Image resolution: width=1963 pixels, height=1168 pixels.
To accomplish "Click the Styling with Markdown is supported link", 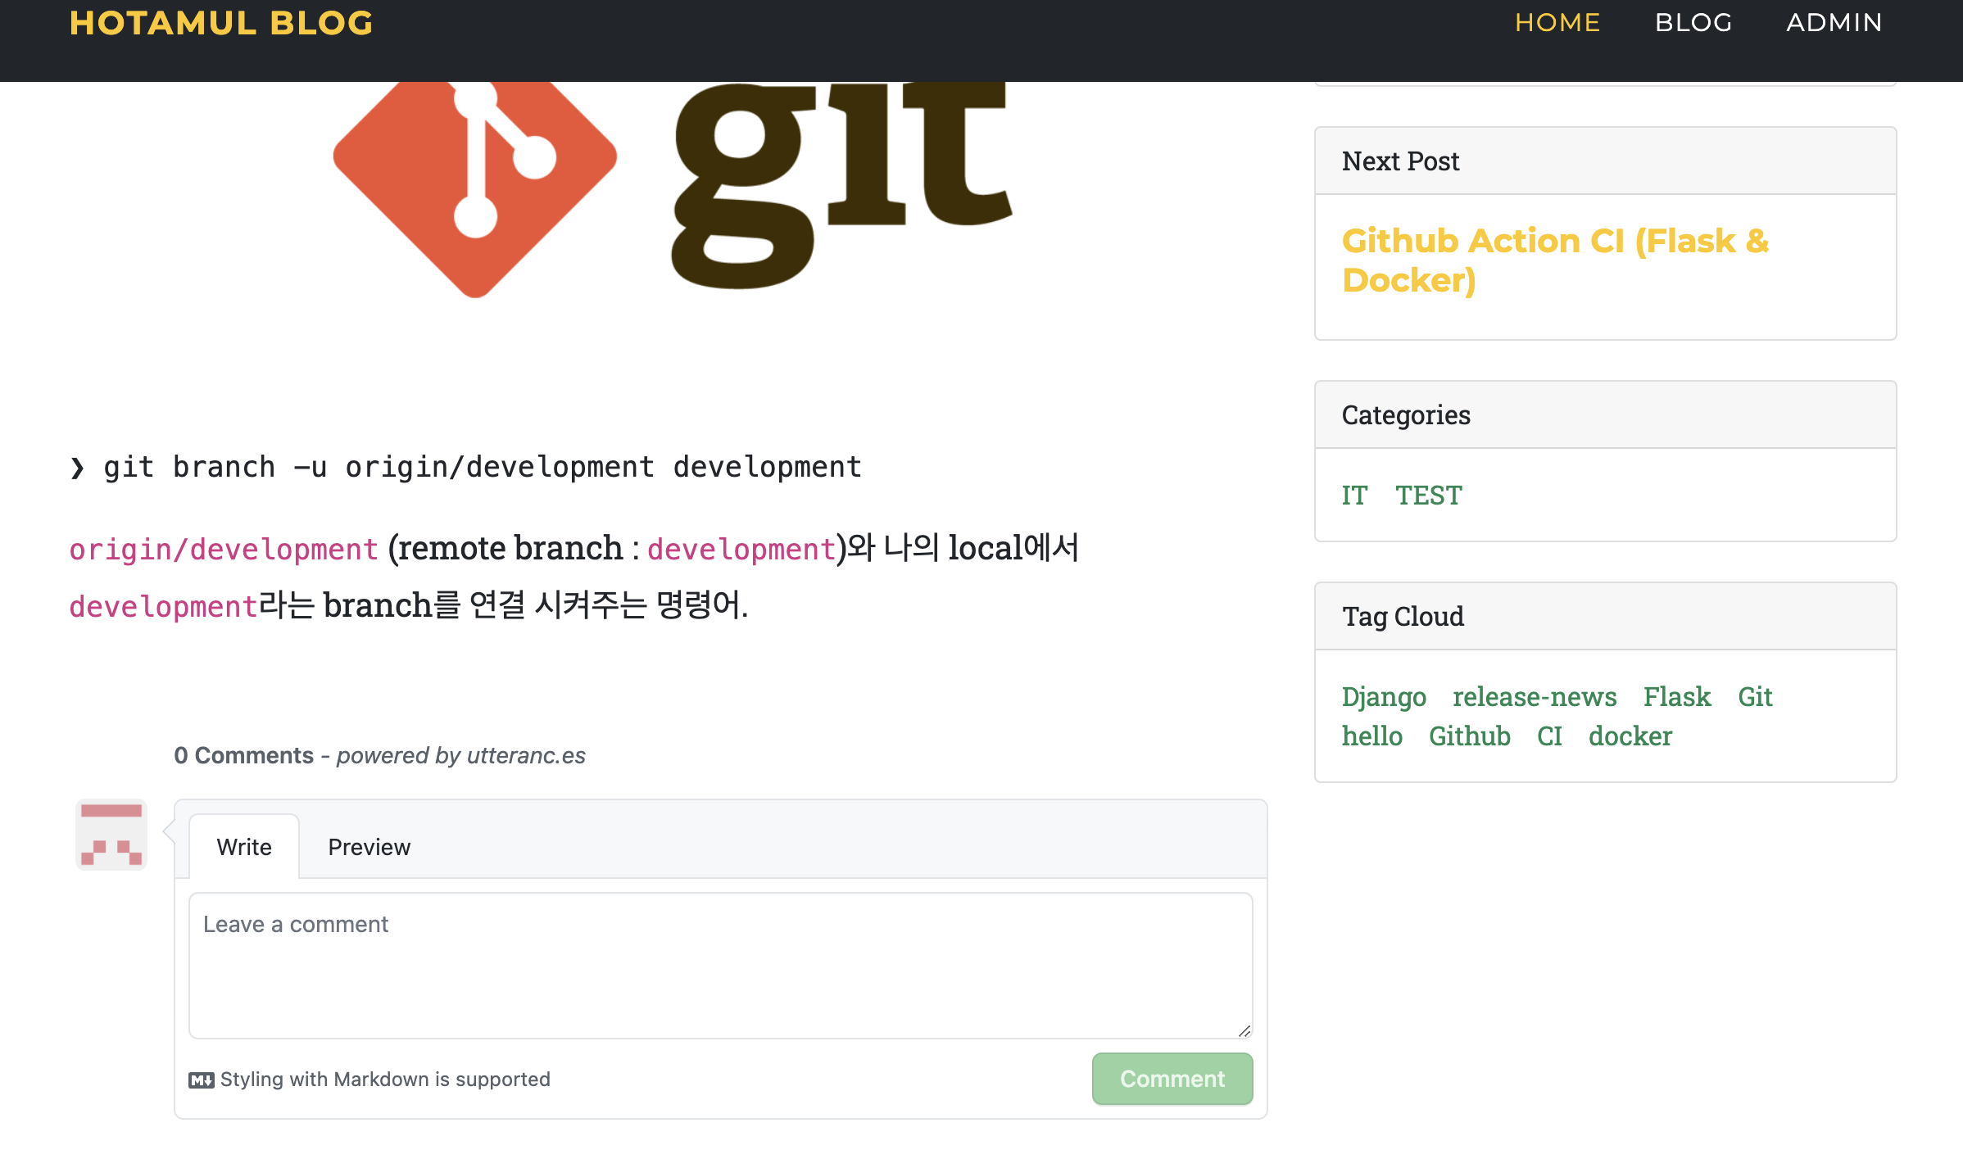I will 385,1080.
